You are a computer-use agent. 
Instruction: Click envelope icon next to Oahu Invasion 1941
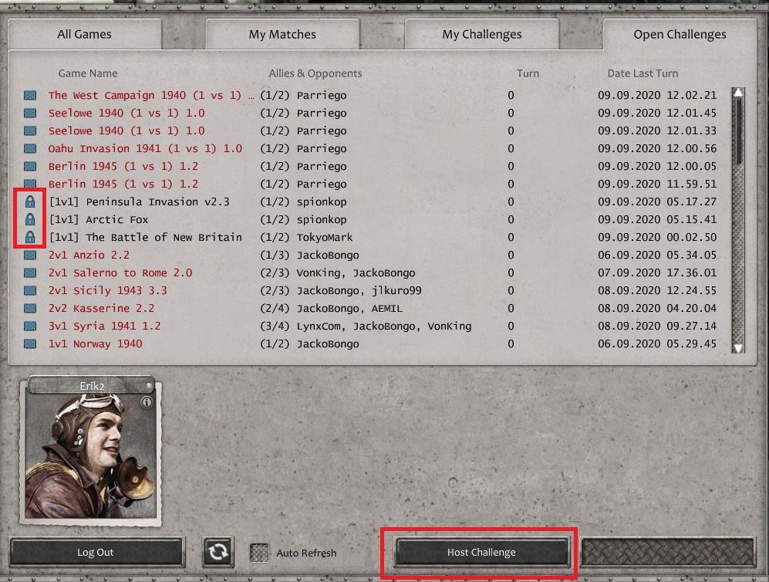(x=30, y=149)
